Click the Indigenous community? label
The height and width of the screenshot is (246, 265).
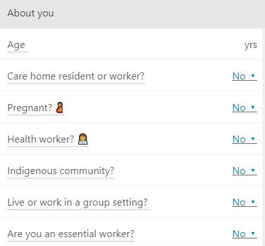(x=61, y=171)
